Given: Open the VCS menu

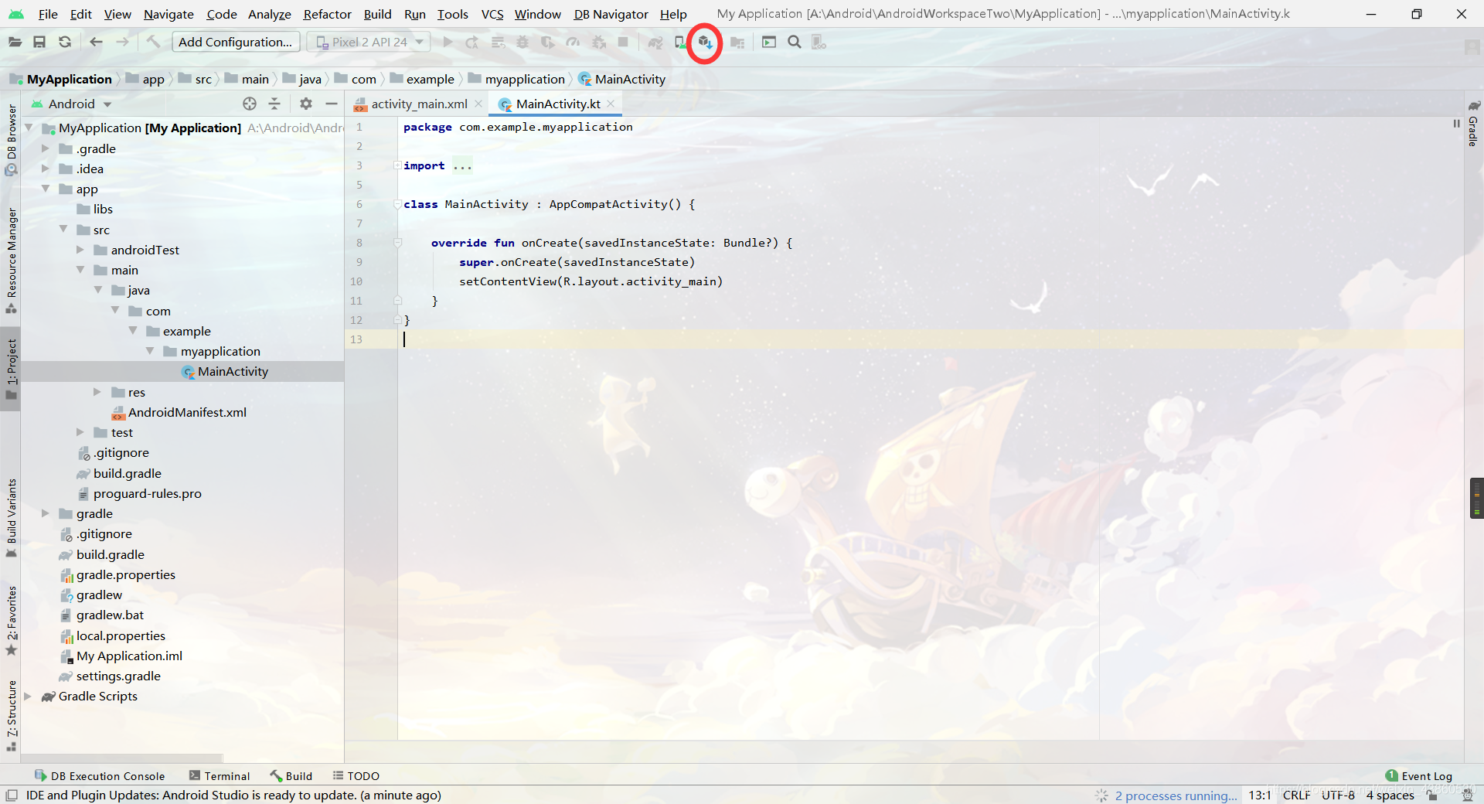Looking at the screenshot, I should 492,14.
